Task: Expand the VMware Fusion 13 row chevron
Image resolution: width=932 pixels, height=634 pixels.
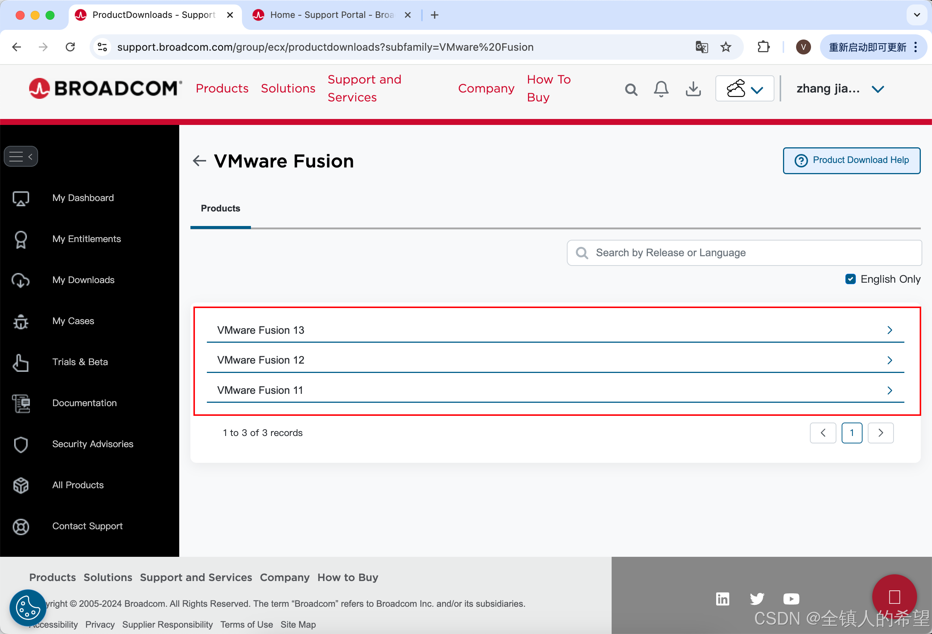Action: 889,330
